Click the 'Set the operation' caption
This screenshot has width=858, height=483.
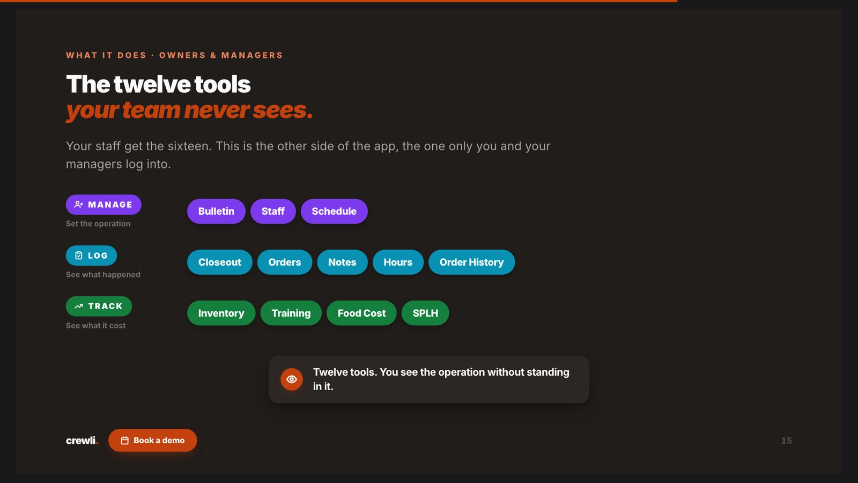98,224
